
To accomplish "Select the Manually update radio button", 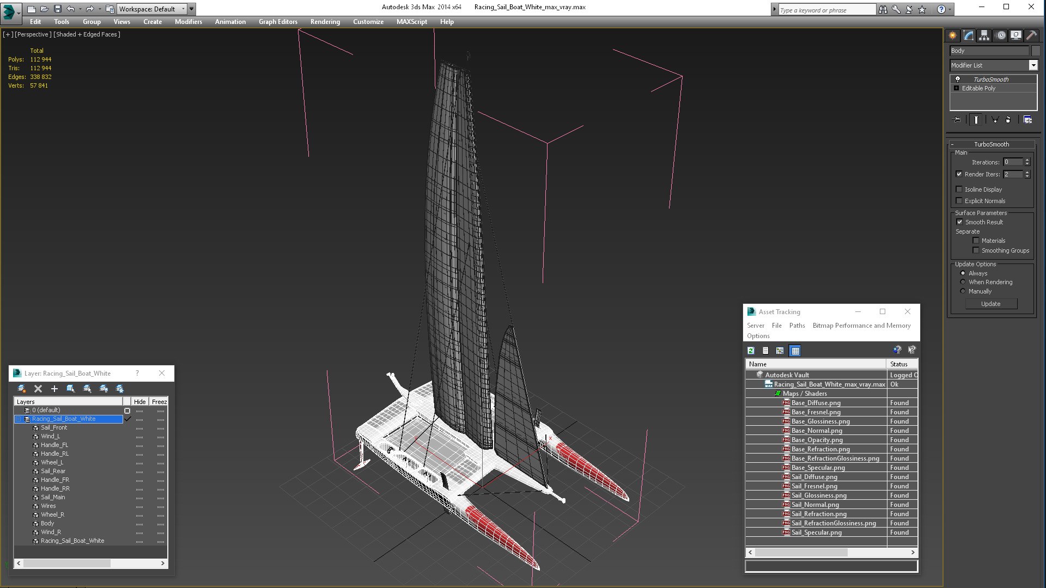I will [963, 291].
